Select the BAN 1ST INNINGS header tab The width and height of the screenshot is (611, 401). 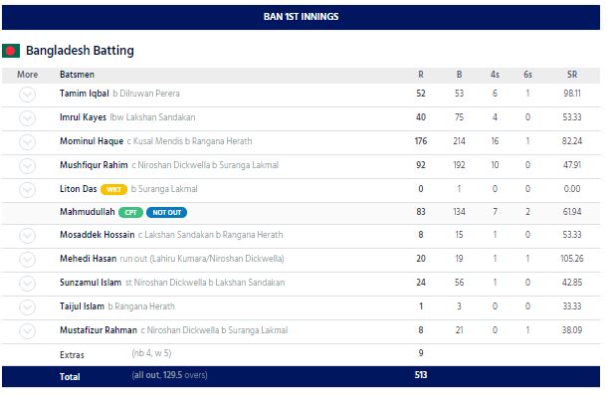click(305, 17)
